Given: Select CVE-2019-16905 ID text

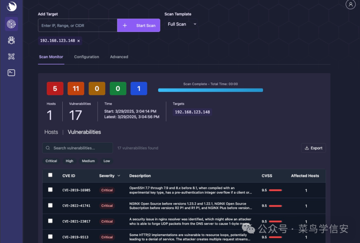Looking at the screenshot, I should click(76, 190).
